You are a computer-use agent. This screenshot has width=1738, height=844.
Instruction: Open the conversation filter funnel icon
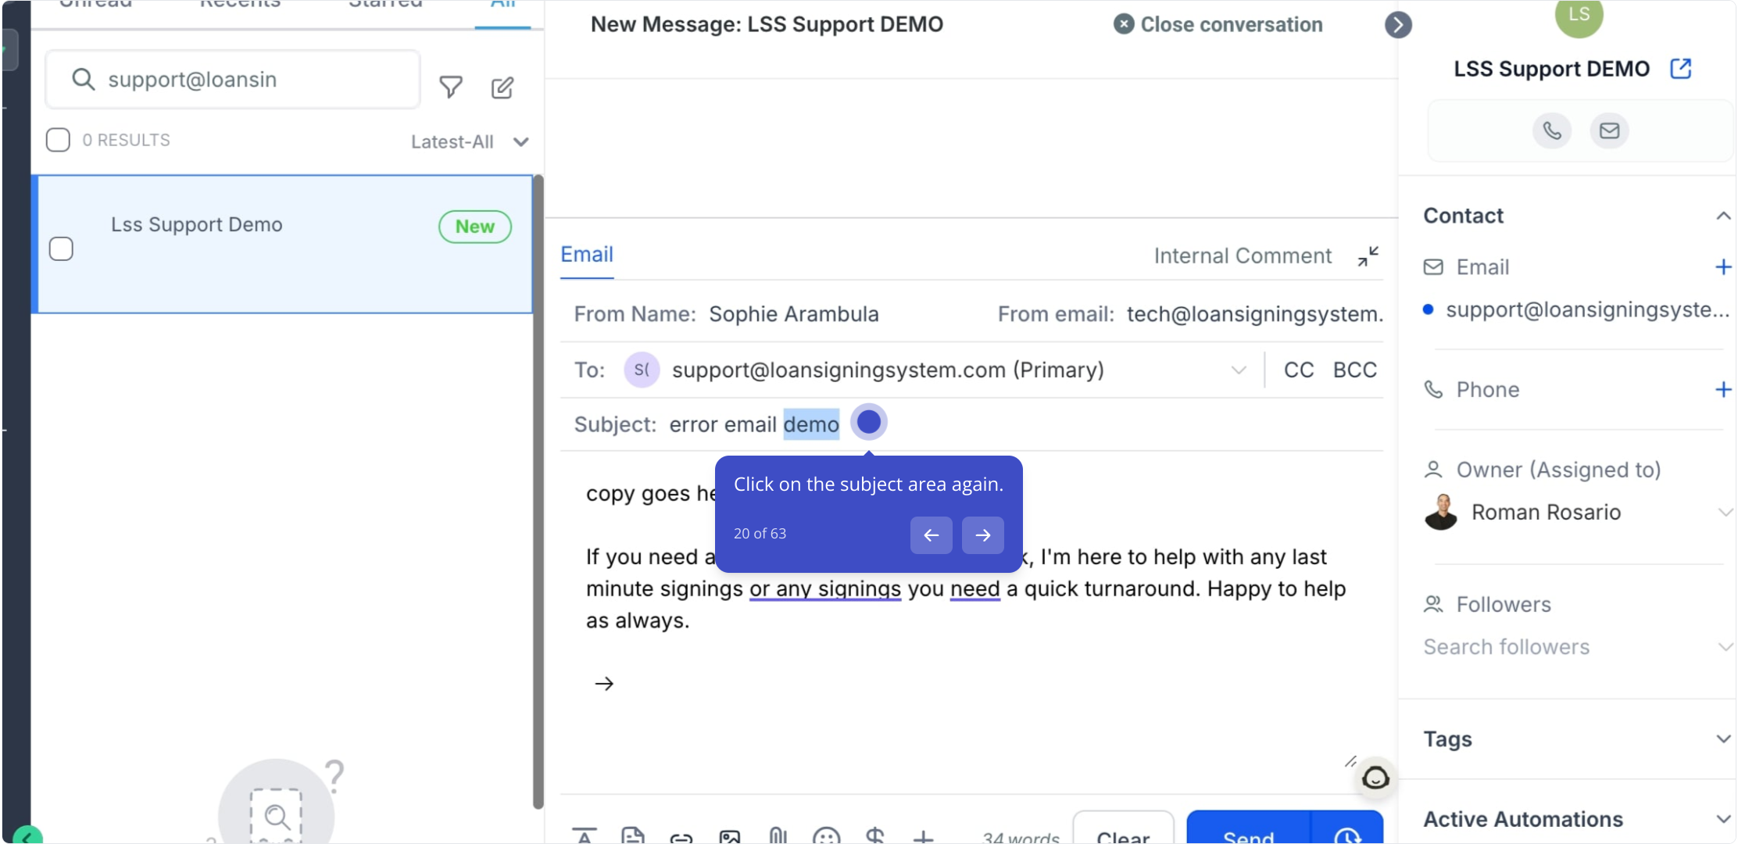(x=450, y=87)
